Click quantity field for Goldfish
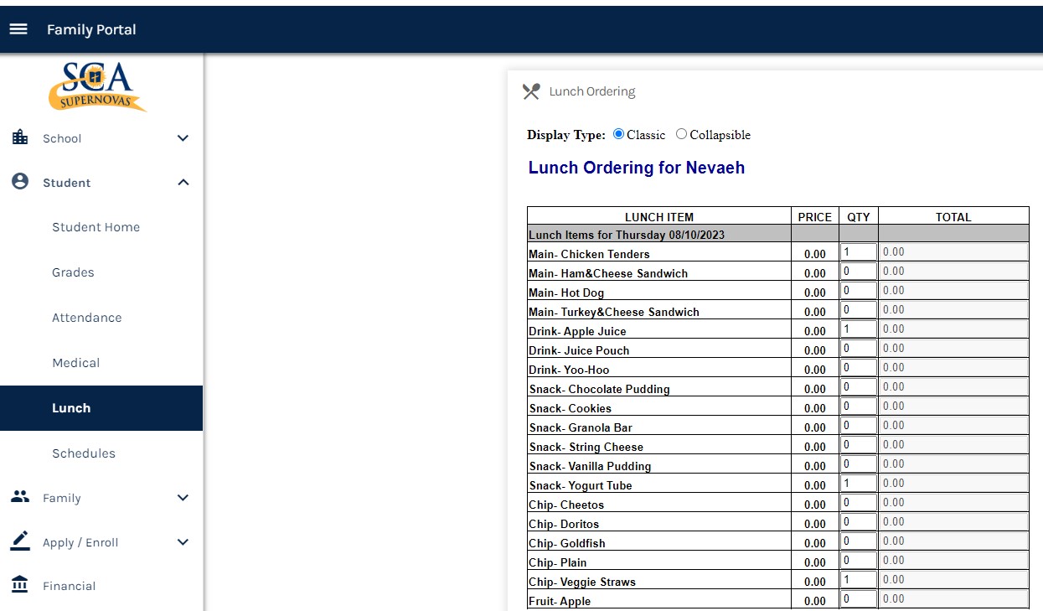Viewport: 1043px width, 611px height. point(859,541)
